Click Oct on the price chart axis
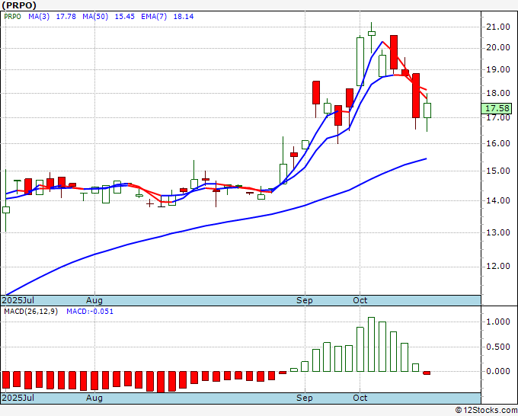 (360, 300)
